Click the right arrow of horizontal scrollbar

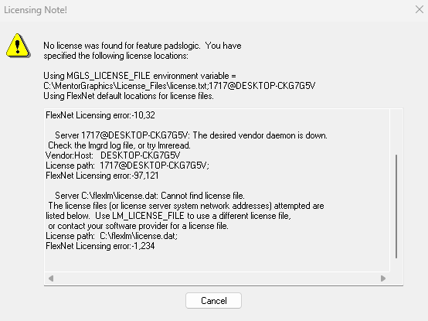[383, 278]
